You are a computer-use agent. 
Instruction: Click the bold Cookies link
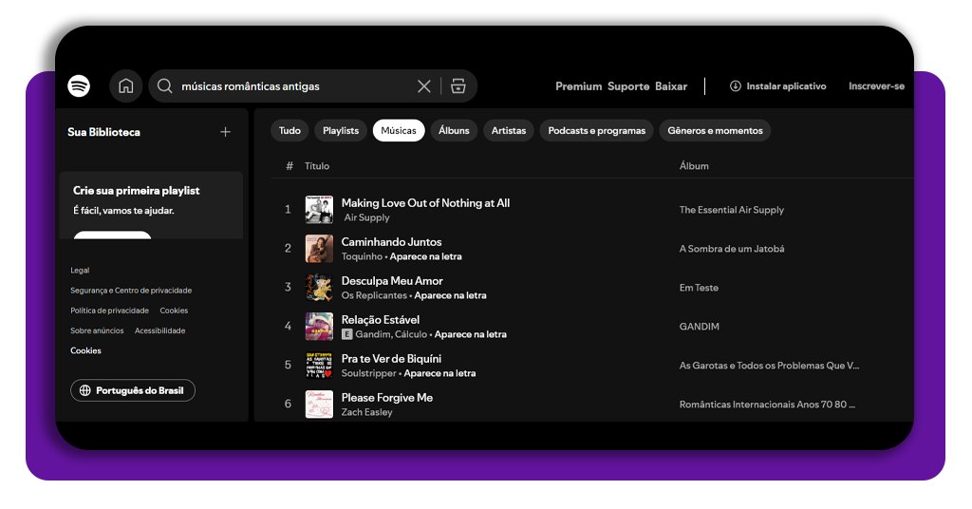click(85, 351)
